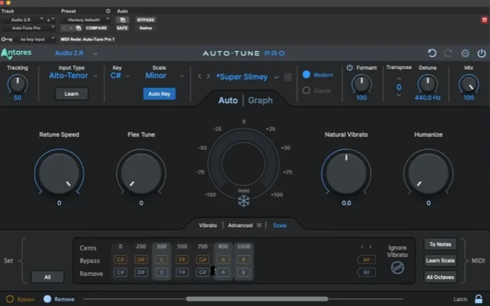Click the Learn Scale button

click(x=440, y=260)
